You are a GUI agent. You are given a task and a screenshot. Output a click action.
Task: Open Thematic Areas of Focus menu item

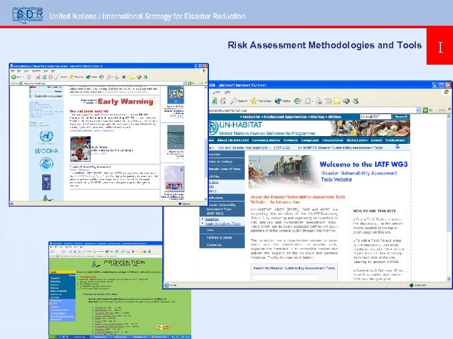point(226,169)
